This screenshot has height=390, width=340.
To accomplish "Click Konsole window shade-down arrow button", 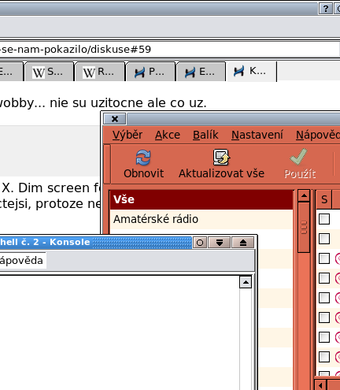I will click(220, 243).
